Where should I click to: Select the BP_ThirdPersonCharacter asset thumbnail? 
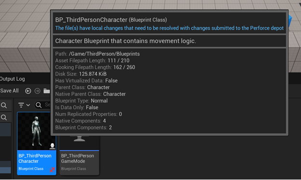(x=37, y=131)
